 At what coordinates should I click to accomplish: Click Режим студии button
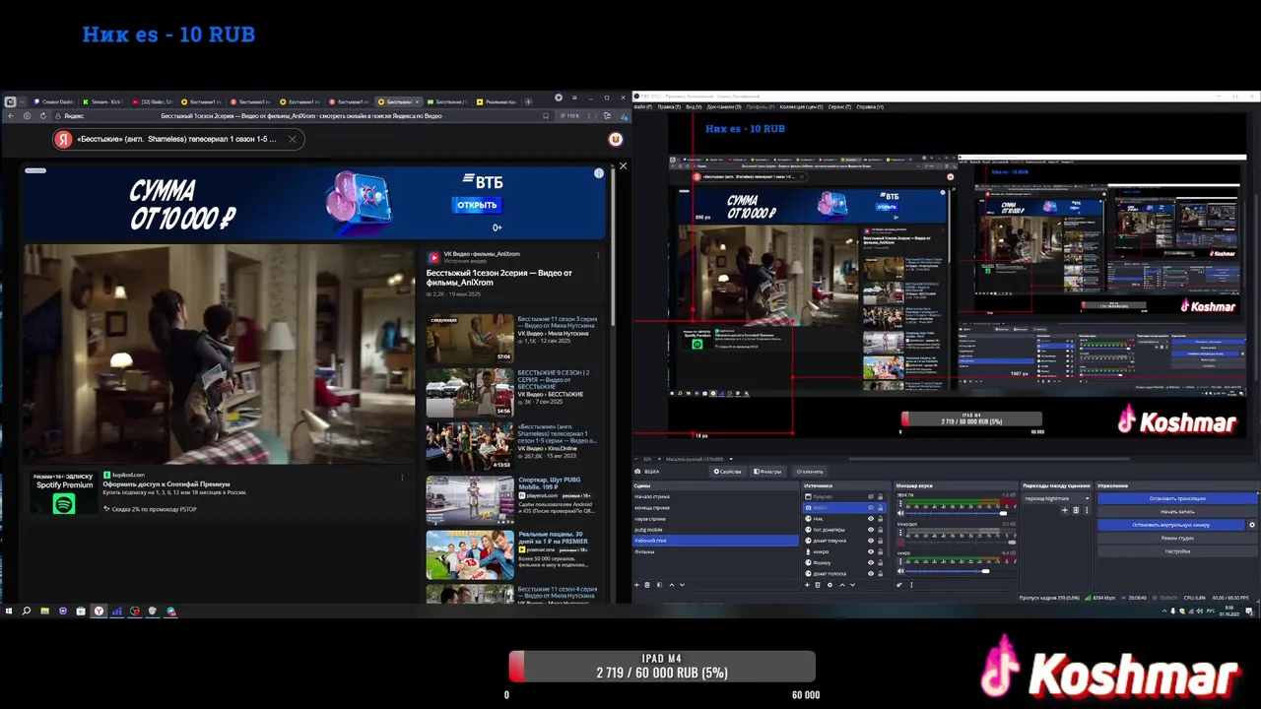click(1177, 539)
